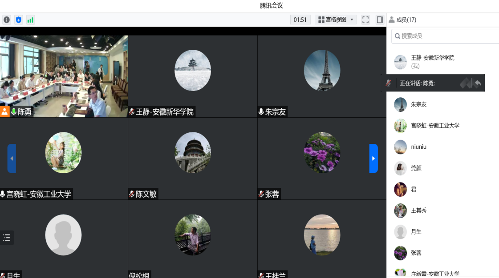Enter fullscreen mode via the toolbar icon
This screenshot has width=499, height=278.
(365, 20)
